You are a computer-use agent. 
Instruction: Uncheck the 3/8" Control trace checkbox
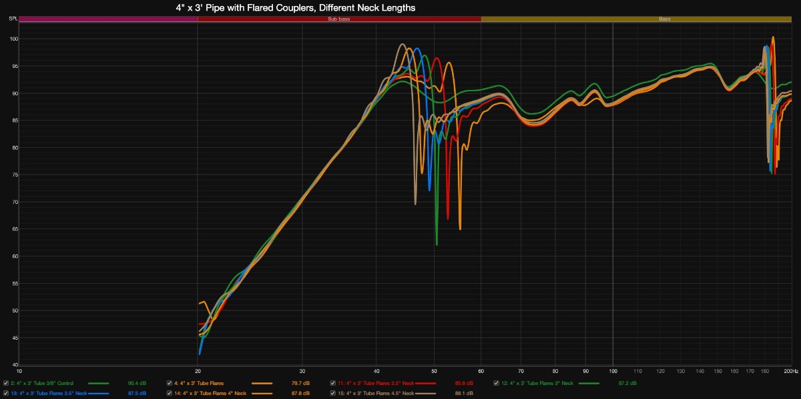6,383
